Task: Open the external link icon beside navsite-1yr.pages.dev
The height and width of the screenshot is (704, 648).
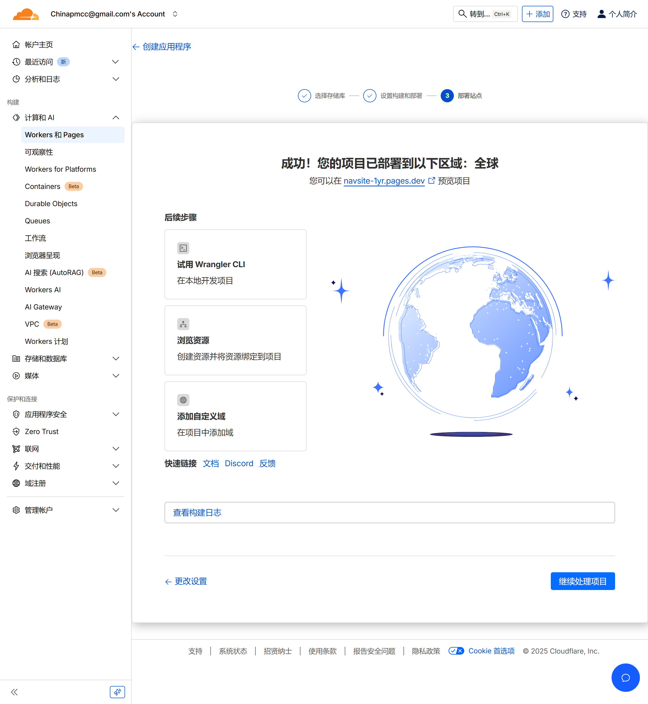Action: [431, 180]
